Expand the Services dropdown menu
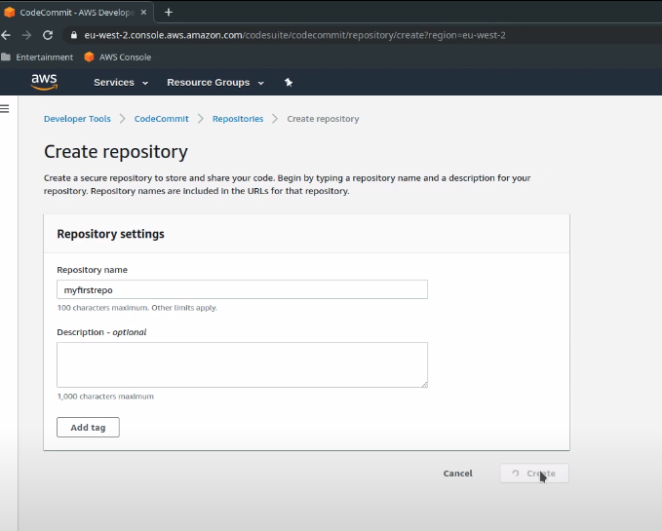 (121, 82)
